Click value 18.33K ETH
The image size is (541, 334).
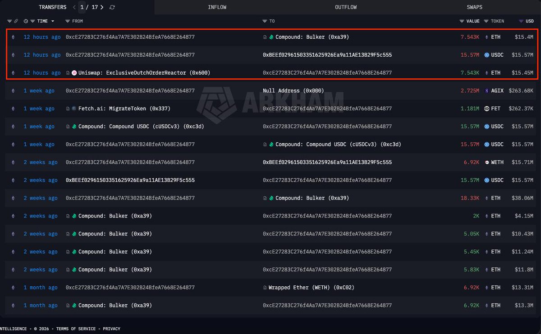pyautogui.click(x=470, y=198)
